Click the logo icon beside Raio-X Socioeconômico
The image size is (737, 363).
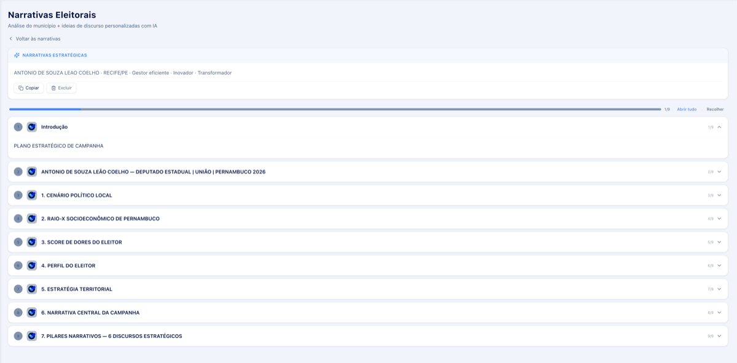pyautogui.click(x=32, y=218)
